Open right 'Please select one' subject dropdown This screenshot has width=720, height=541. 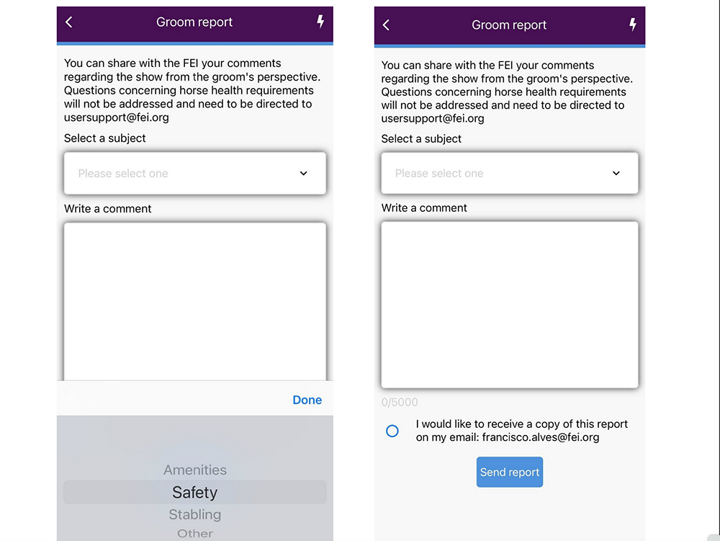510,173
